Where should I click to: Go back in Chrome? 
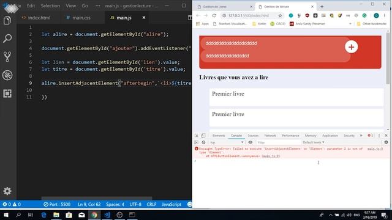(198, 15)
